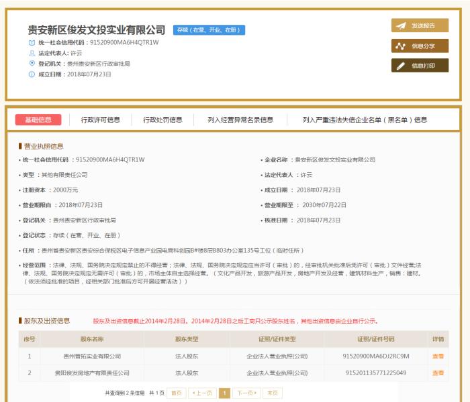View details for 贵阳俊发房地产有限责任公司

click(438, 373)
